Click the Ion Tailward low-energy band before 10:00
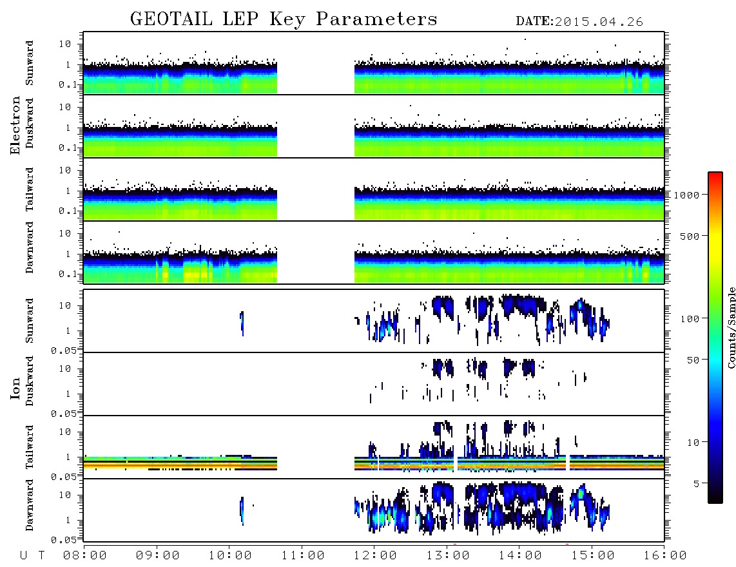The width and height of the screenshot is (736, 567). pos(180,463)
